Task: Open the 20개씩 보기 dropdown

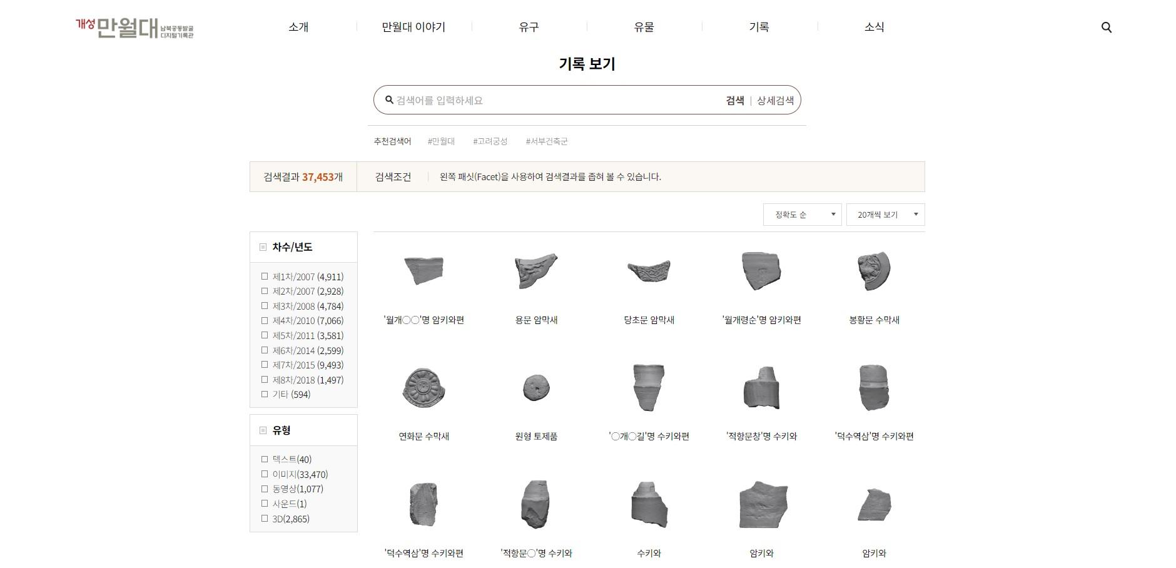Action: pyautogui.click(x=885, y=215)
